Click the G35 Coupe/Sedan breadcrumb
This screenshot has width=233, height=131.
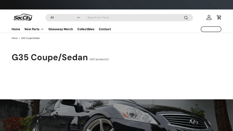pos(31,38)
